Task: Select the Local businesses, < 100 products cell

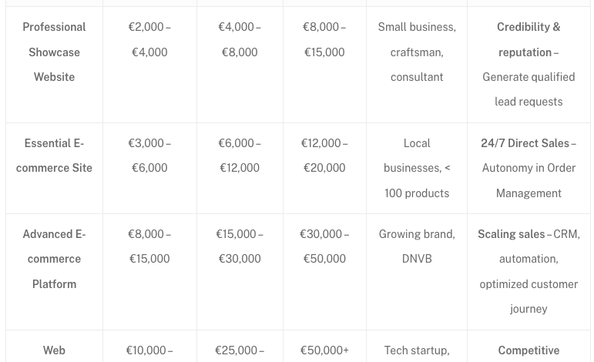Action: 417,168
